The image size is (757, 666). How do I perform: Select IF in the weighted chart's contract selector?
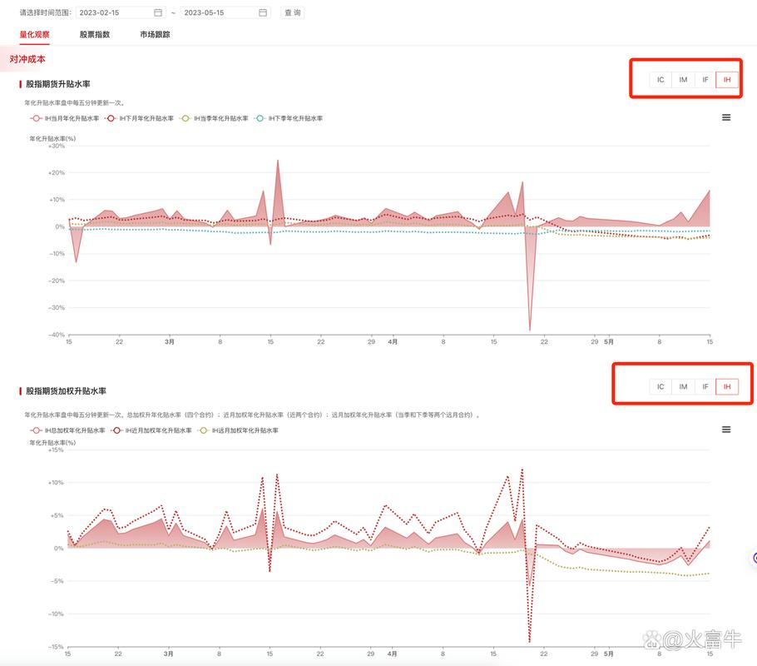705,386
